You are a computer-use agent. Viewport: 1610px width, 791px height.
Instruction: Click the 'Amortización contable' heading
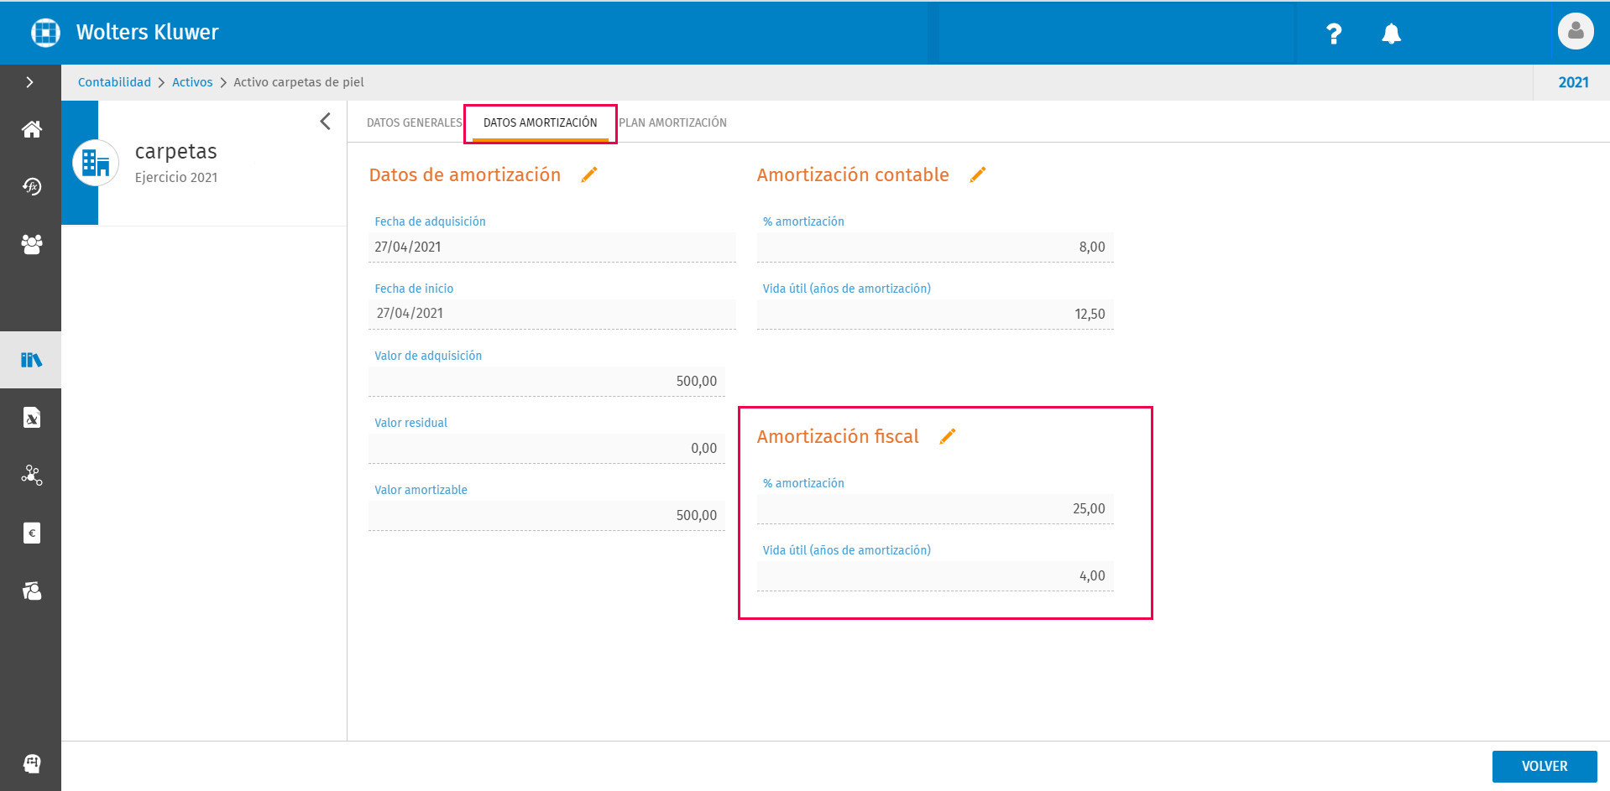click(853, 174)
